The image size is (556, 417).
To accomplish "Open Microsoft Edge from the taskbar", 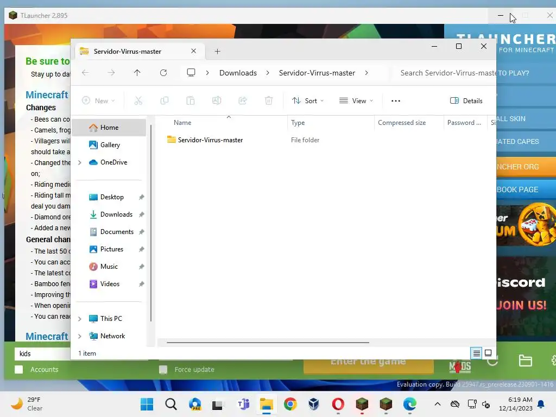I will point(409,404).
